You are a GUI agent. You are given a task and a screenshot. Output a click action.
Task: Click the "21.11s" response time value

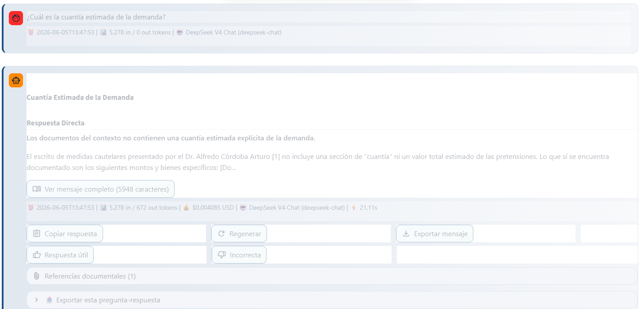tap(369, 207)
